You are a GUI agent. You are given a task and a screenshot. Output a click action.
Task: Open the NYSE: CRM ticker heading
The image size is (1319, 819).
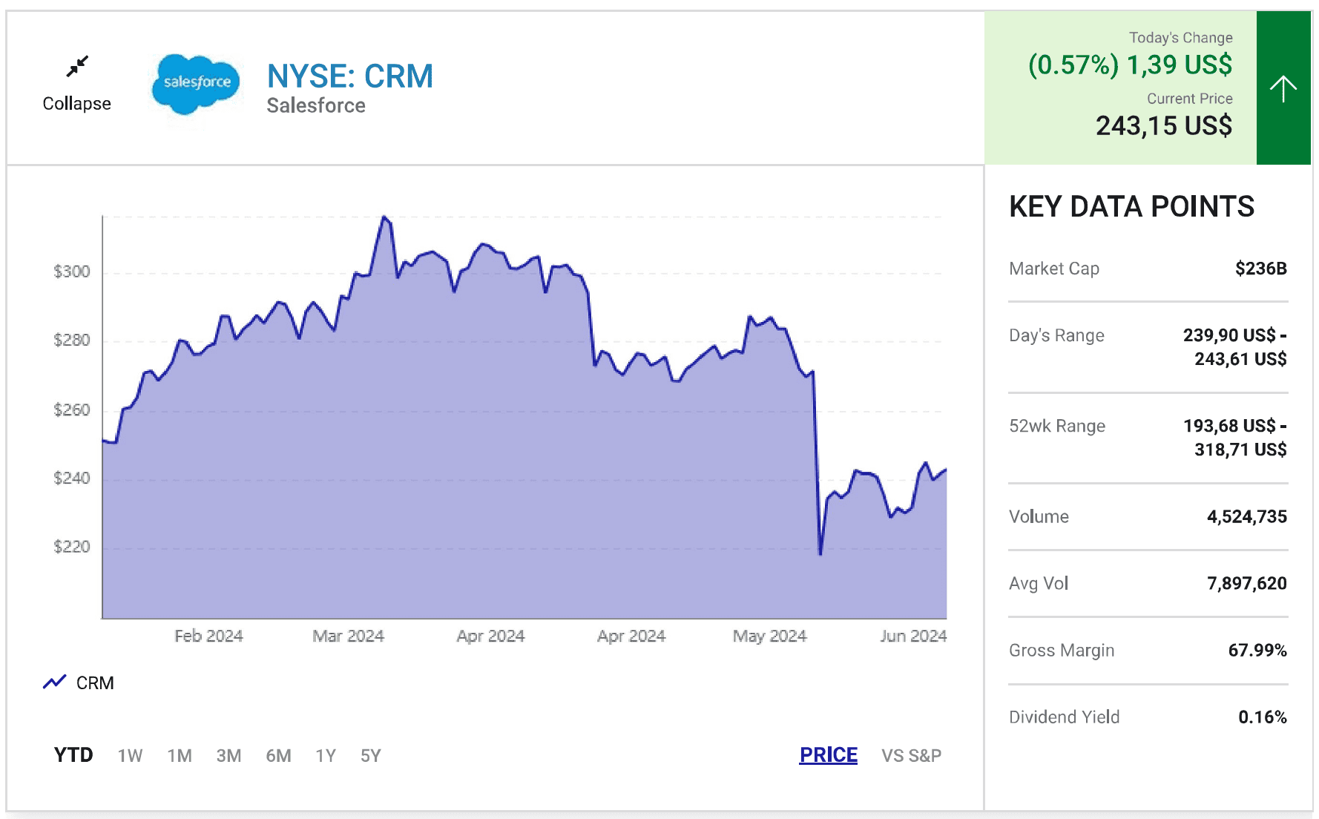[350, 76]
